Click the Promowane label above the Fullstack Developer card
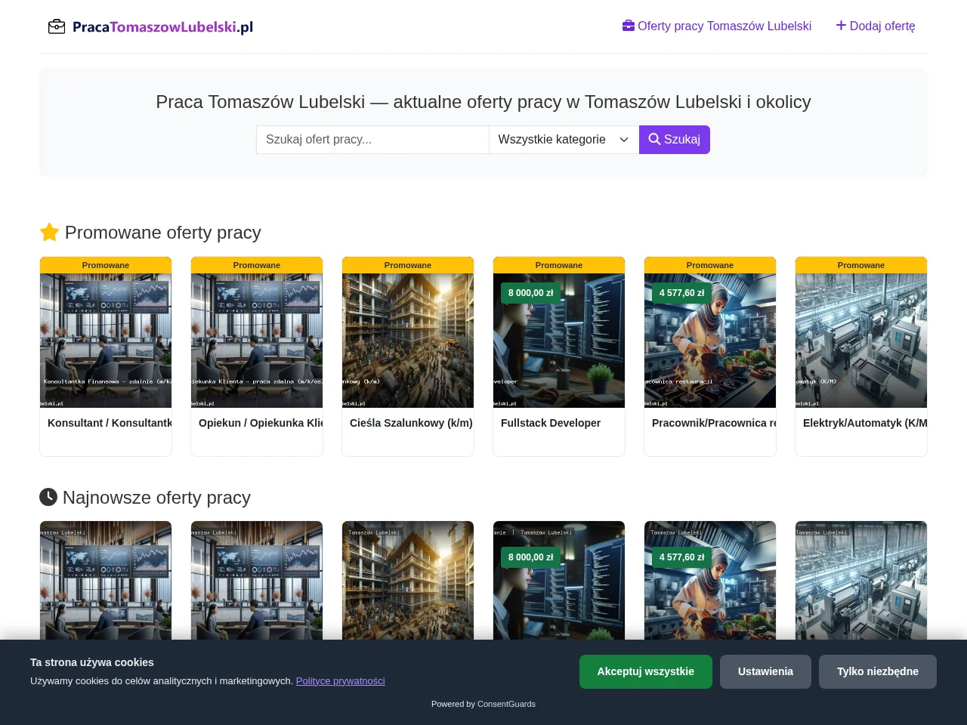This screenshot has width=967, height=725. 559,265
